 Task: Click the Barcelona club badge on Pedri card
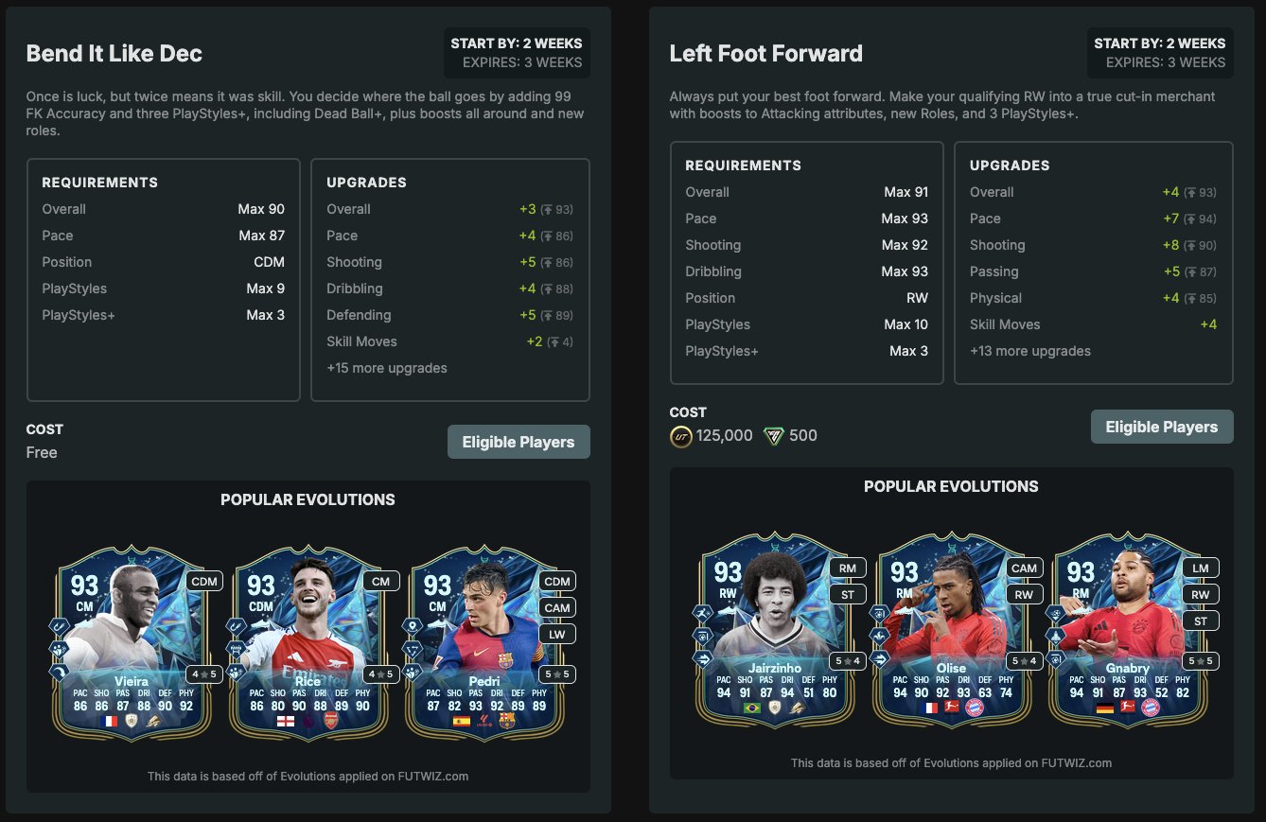(506, 721)
